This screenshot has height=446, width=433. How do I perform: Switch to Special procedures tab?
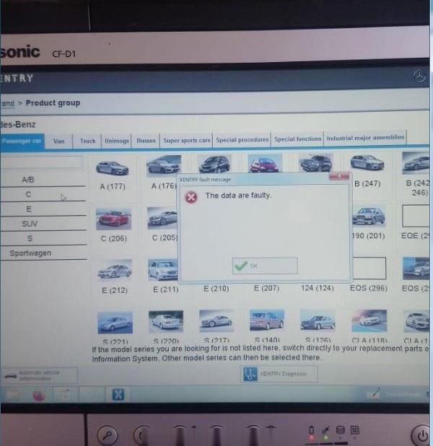click(x=242, y=140)
